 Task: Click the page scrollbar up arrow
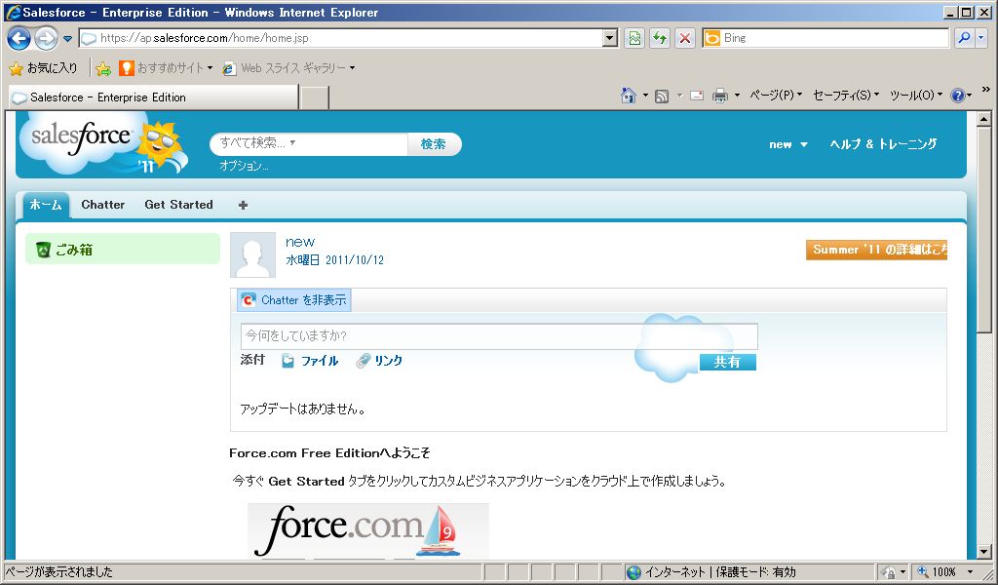pos(984,119)
